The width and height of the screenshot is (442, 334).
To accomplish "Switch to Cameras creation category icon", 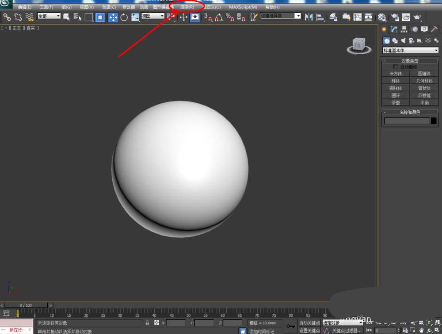I will click(411, 41).
